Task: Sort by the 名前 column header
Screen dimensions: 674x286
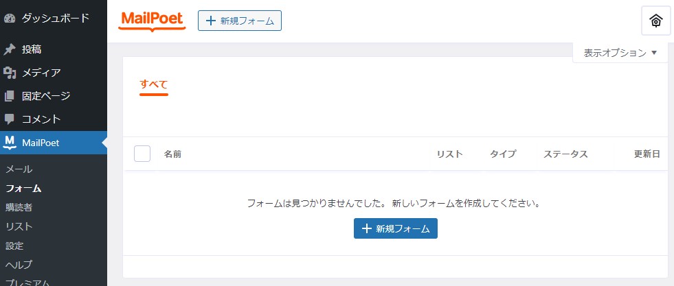Action: pos(172,154)
